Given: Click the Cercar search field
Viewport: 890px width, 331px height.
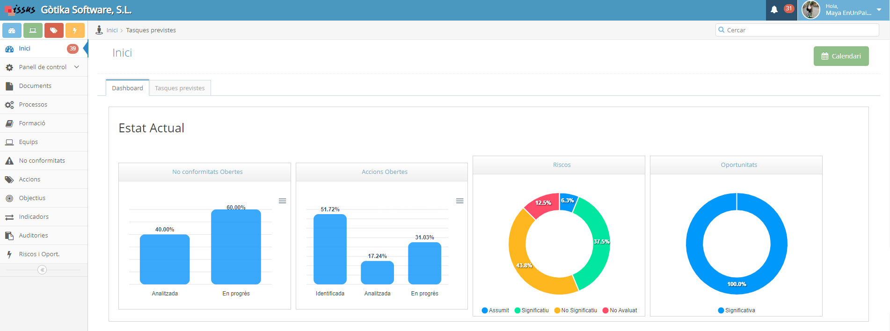Looking at the screenshot, I should click(800, 30).
